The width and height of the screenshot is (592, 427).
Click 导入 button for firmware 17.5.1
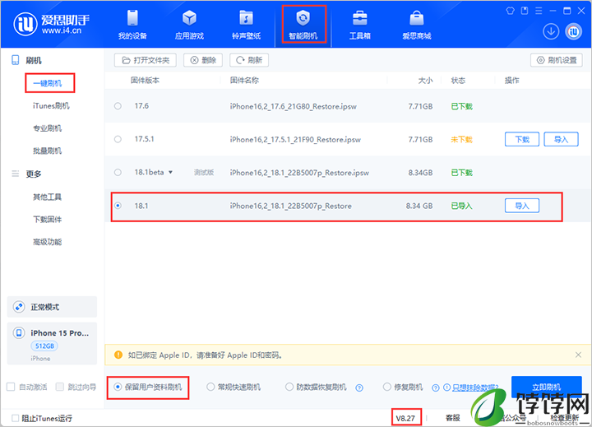(561, 139)
